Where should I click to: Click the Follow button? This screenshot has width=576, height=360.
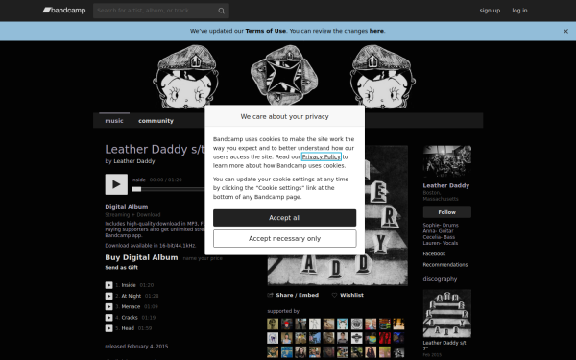tap(446, 212)
